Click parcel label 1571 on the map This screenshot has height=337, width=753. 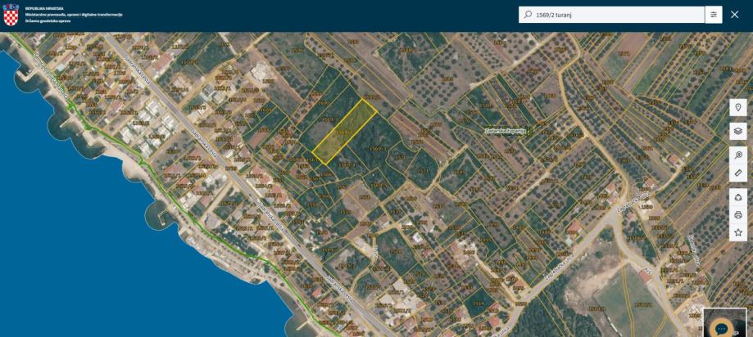coord(423,171)
